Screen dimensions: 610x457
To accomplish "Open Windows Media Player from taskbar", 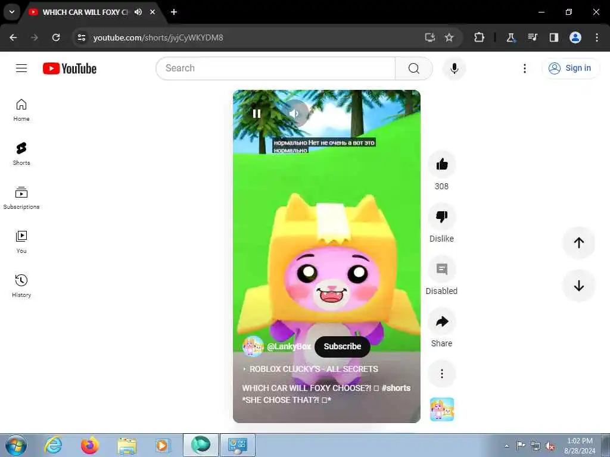I will click(162, 445).
